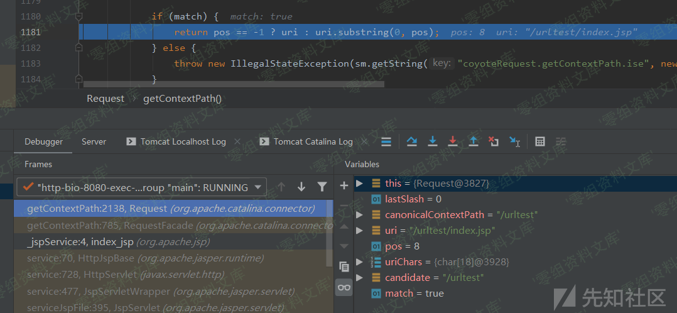Switch to the Server tab
This screenshot has width=677, height=313.
tap(94, 141)
